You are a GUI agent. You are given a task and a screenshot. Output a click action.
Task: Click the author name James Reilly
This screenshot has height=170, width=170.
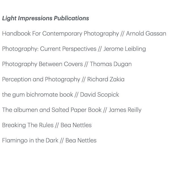pos(125,110)
